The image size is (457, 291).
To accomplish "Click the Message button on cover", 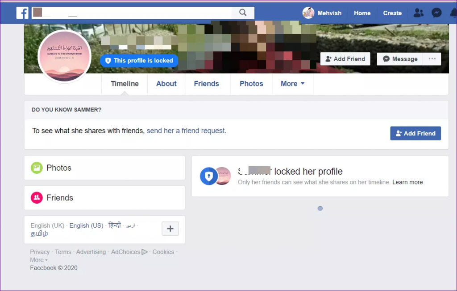I will pos(400,59).
